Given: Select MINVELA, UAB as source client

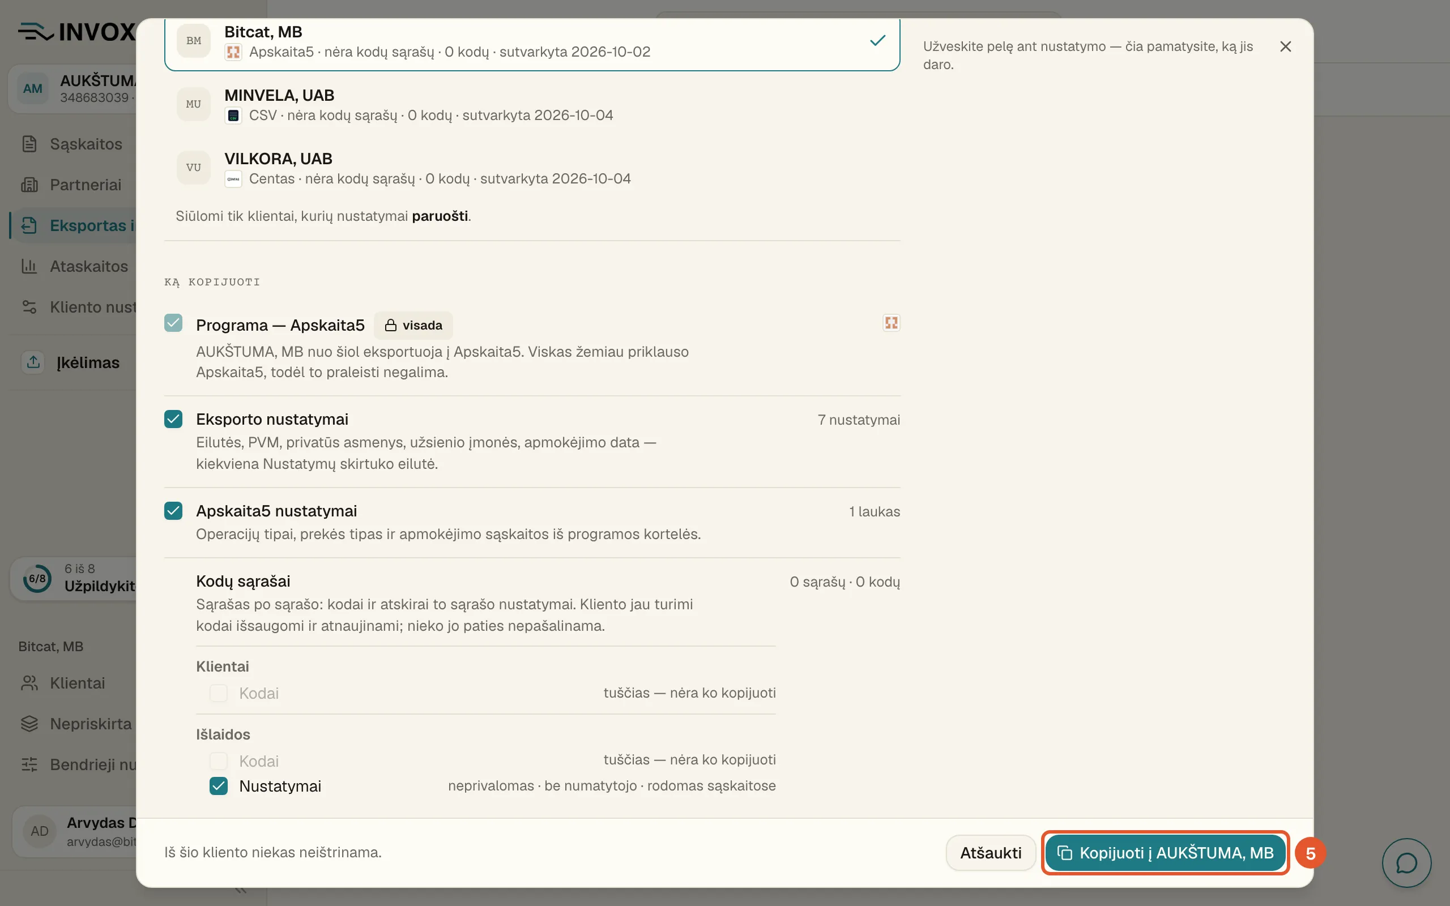Looking at the screenshot, I should (x=532, y=104).
